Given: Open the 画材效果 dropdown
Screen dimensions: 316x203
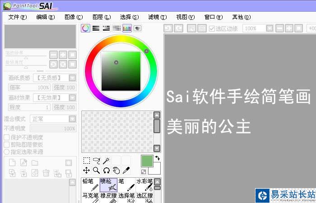Looking at the screenshot, I should 72,98.
